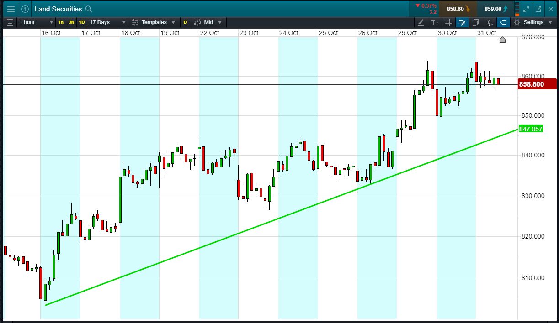Open the Settings dropdown
559x323 pixels.
(533, 22)
